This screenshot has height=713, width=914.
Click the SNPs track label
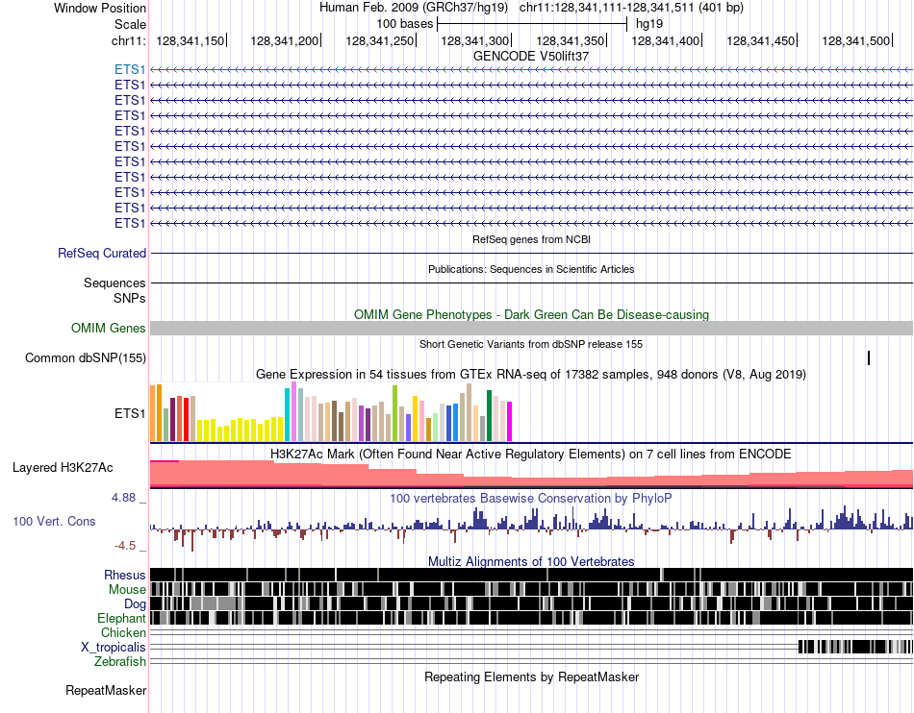coord(130,298)
